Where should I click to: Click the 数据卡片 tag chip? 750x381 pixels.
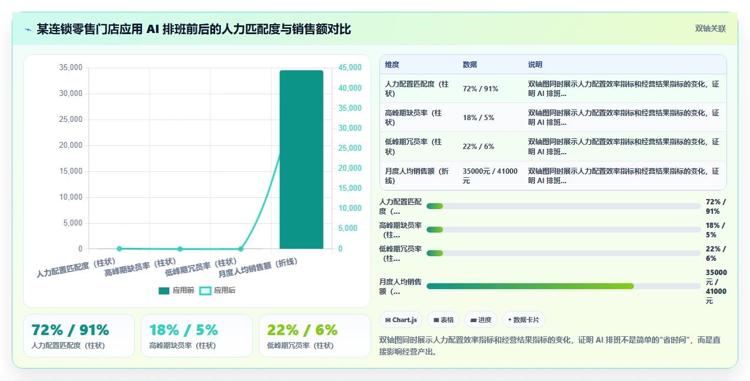(524, 320)
